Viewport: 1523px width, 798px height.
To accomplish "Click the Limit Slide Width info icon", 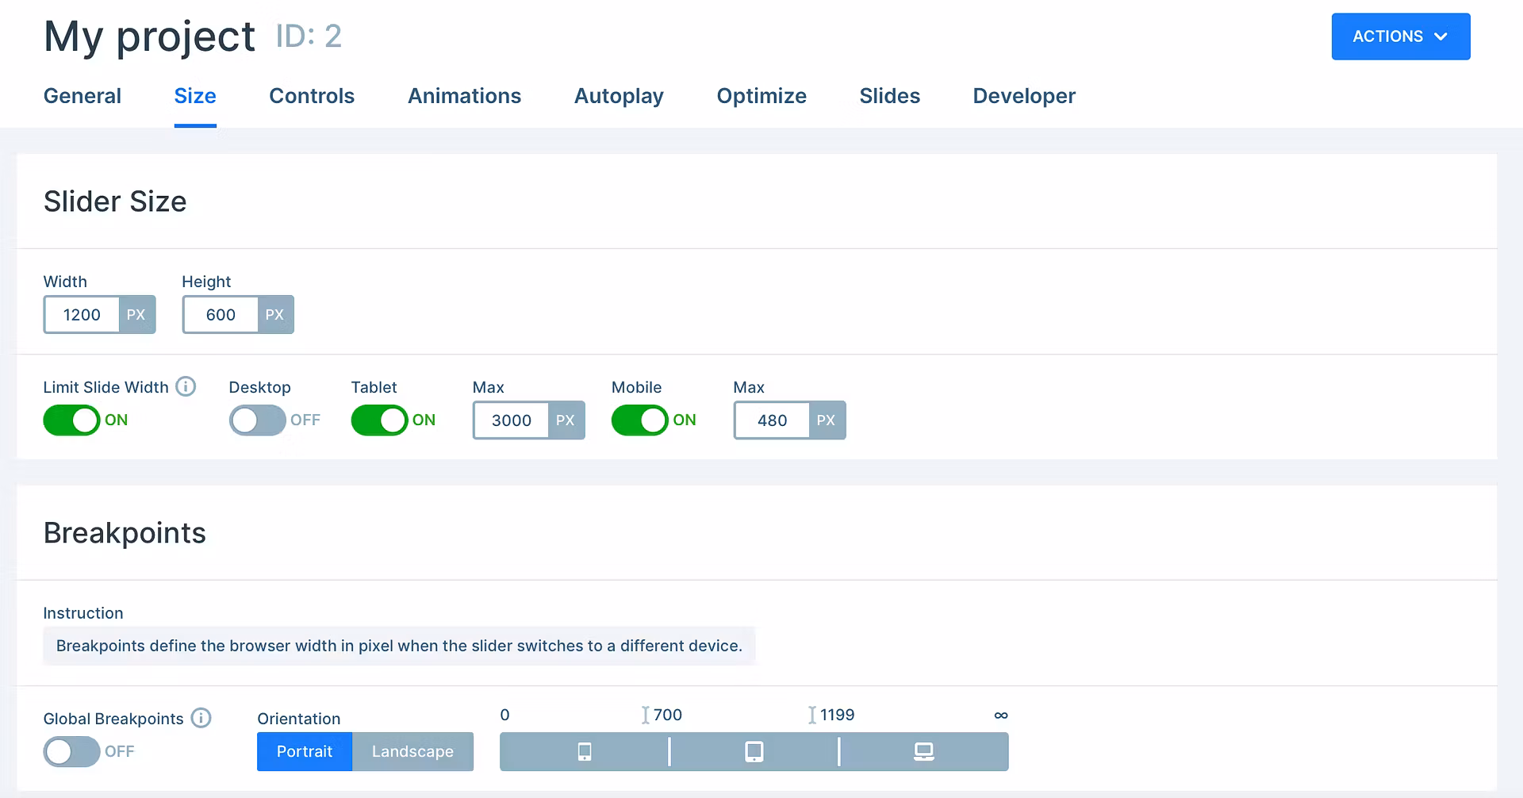I will (x=186, y=386).
